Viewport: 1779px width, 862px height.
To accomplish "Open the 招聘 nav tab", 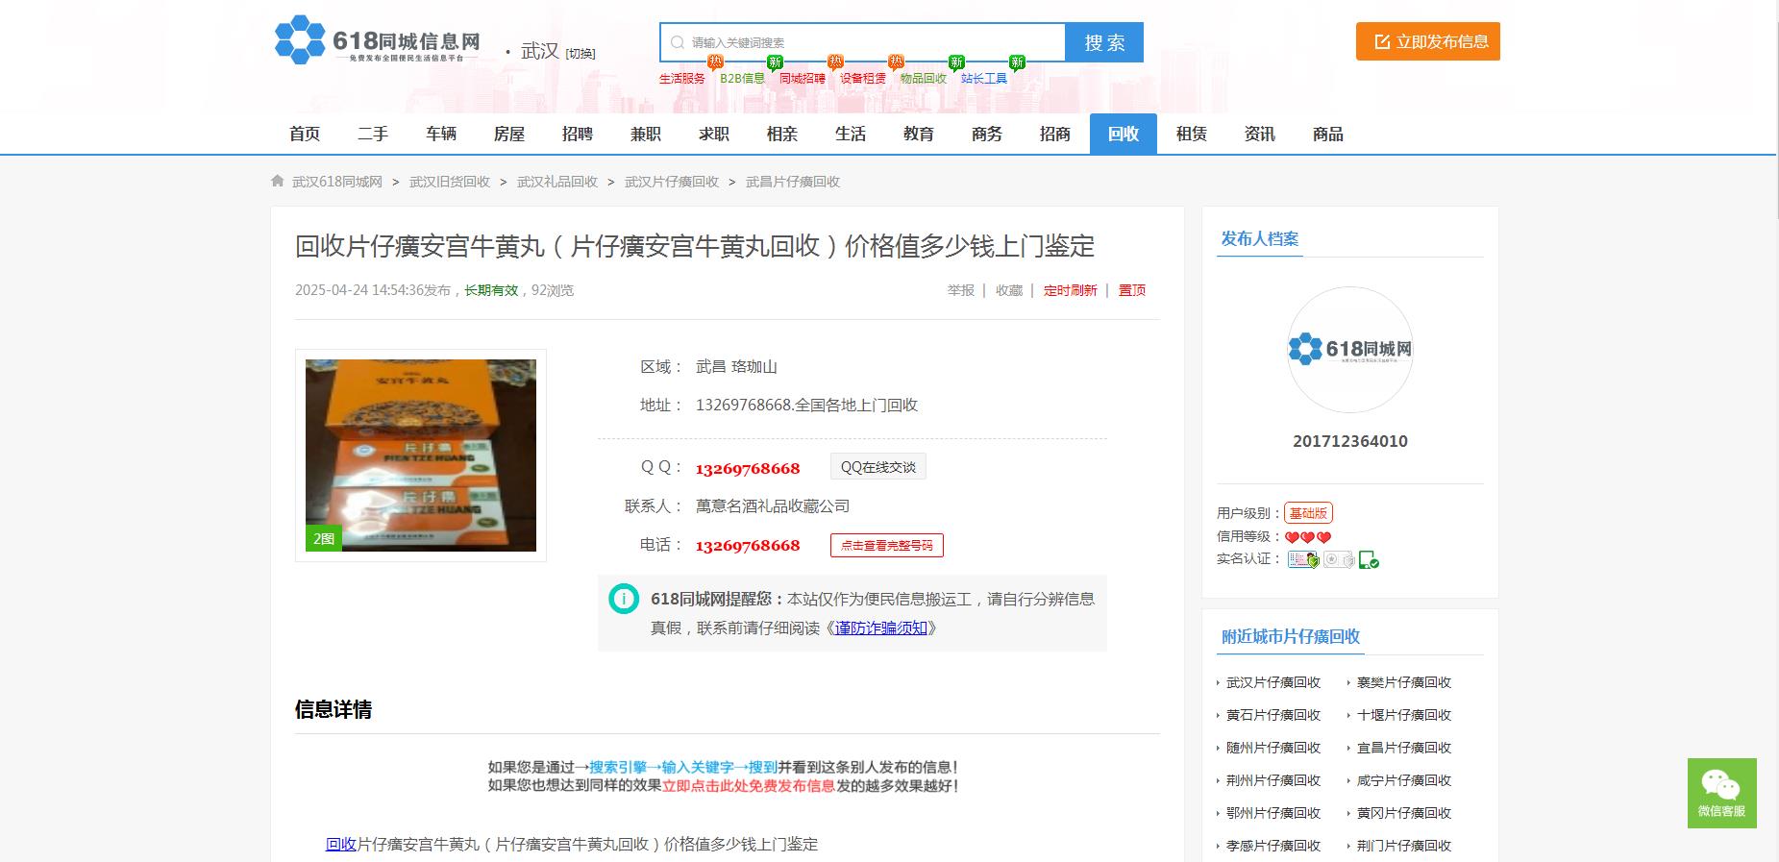I will (x=578, y=134).
